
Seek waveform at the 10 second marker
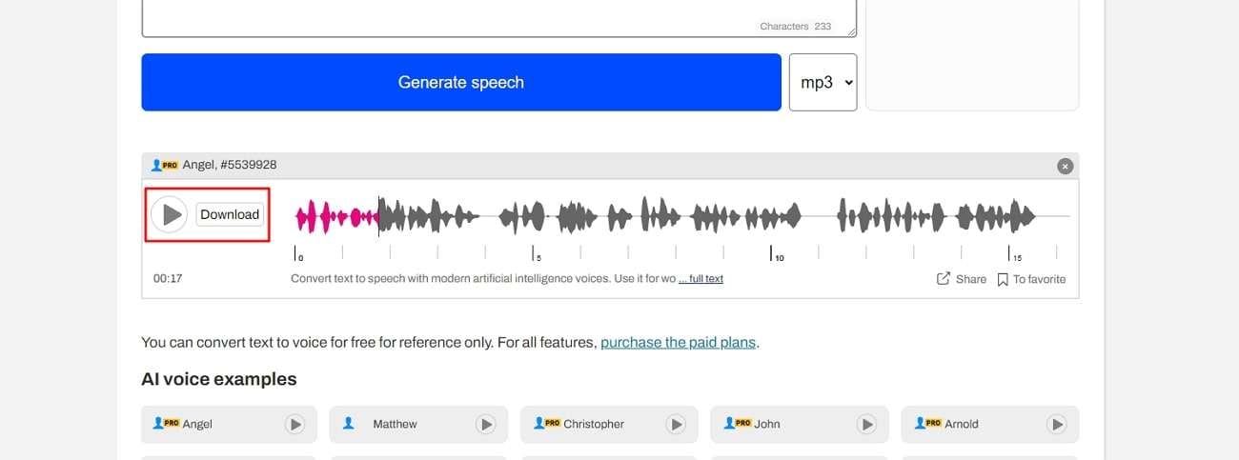[771, 217]
